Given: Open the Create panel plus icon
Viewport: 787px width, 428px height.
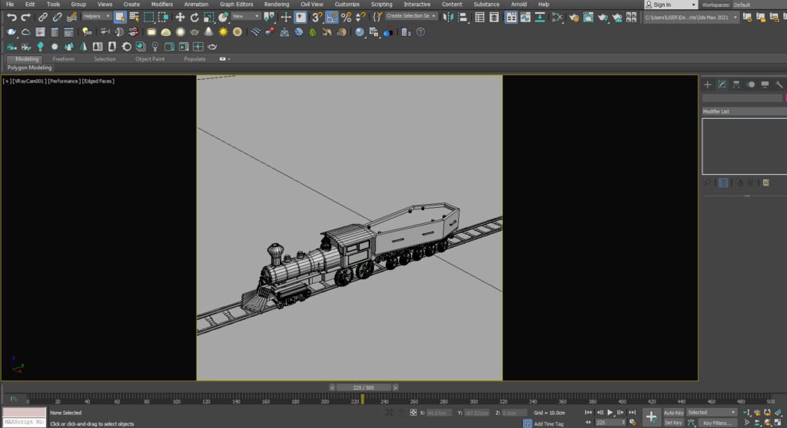Looking at the screenshot, I should point(708,84).
